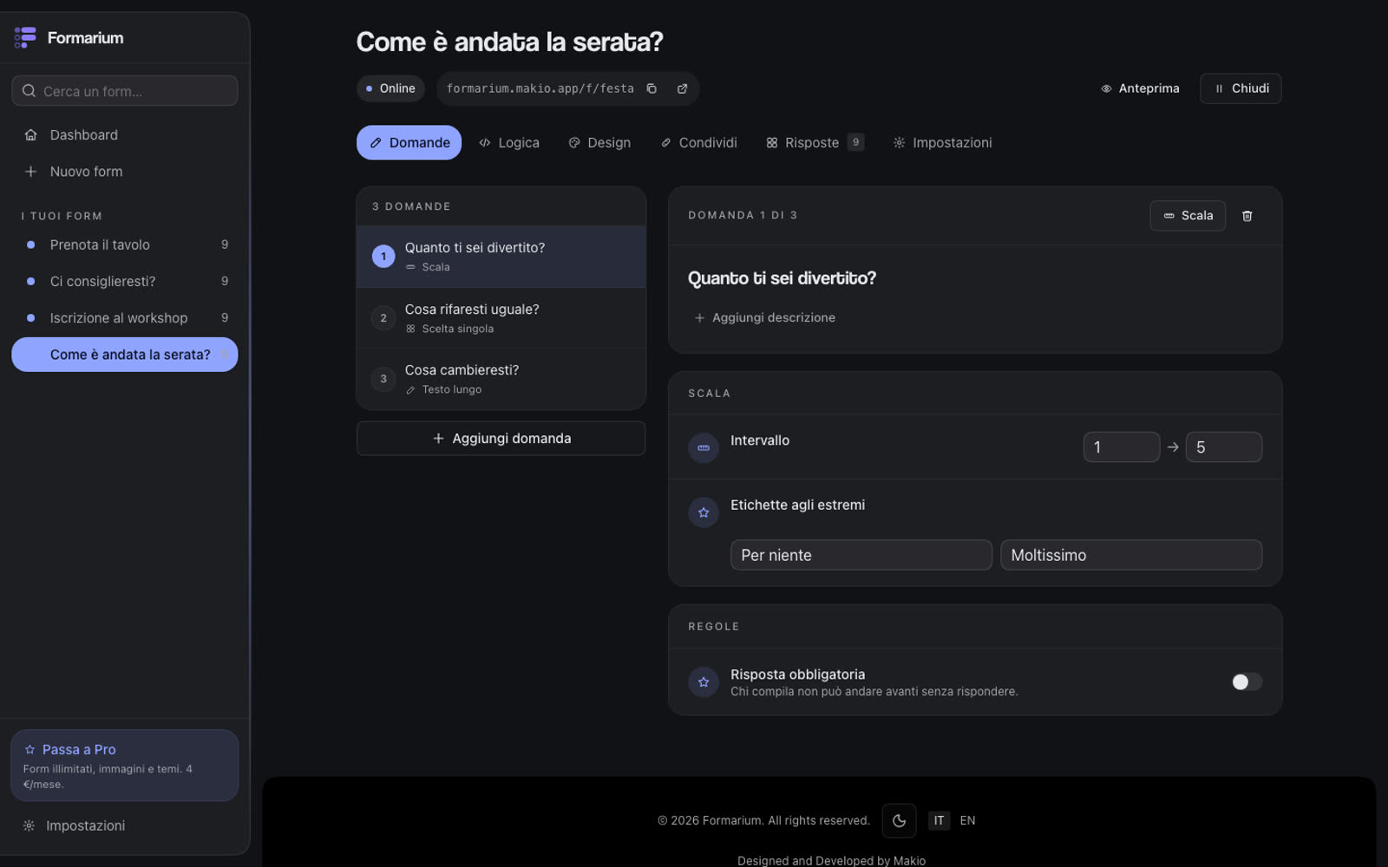Switch to dark mode moon icon

899,820
